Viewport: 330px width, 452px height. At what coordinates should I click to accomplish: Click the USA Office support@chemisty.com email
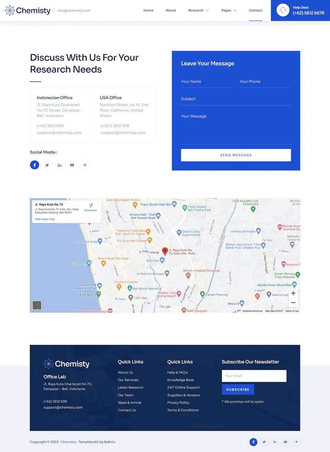[x=123, y=133]
